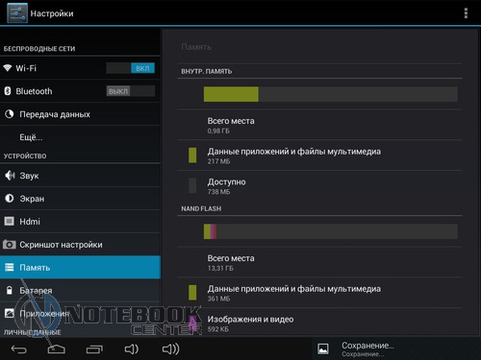Tap the Приложения apps icon

tap(10, 313)
